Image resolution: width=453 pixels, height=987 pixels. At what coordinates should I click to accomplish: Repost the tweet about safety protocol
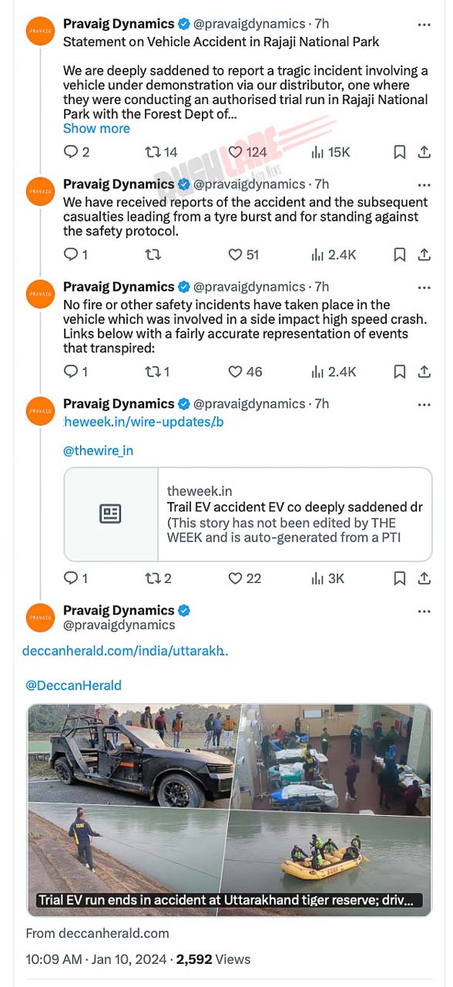(153, 254)
